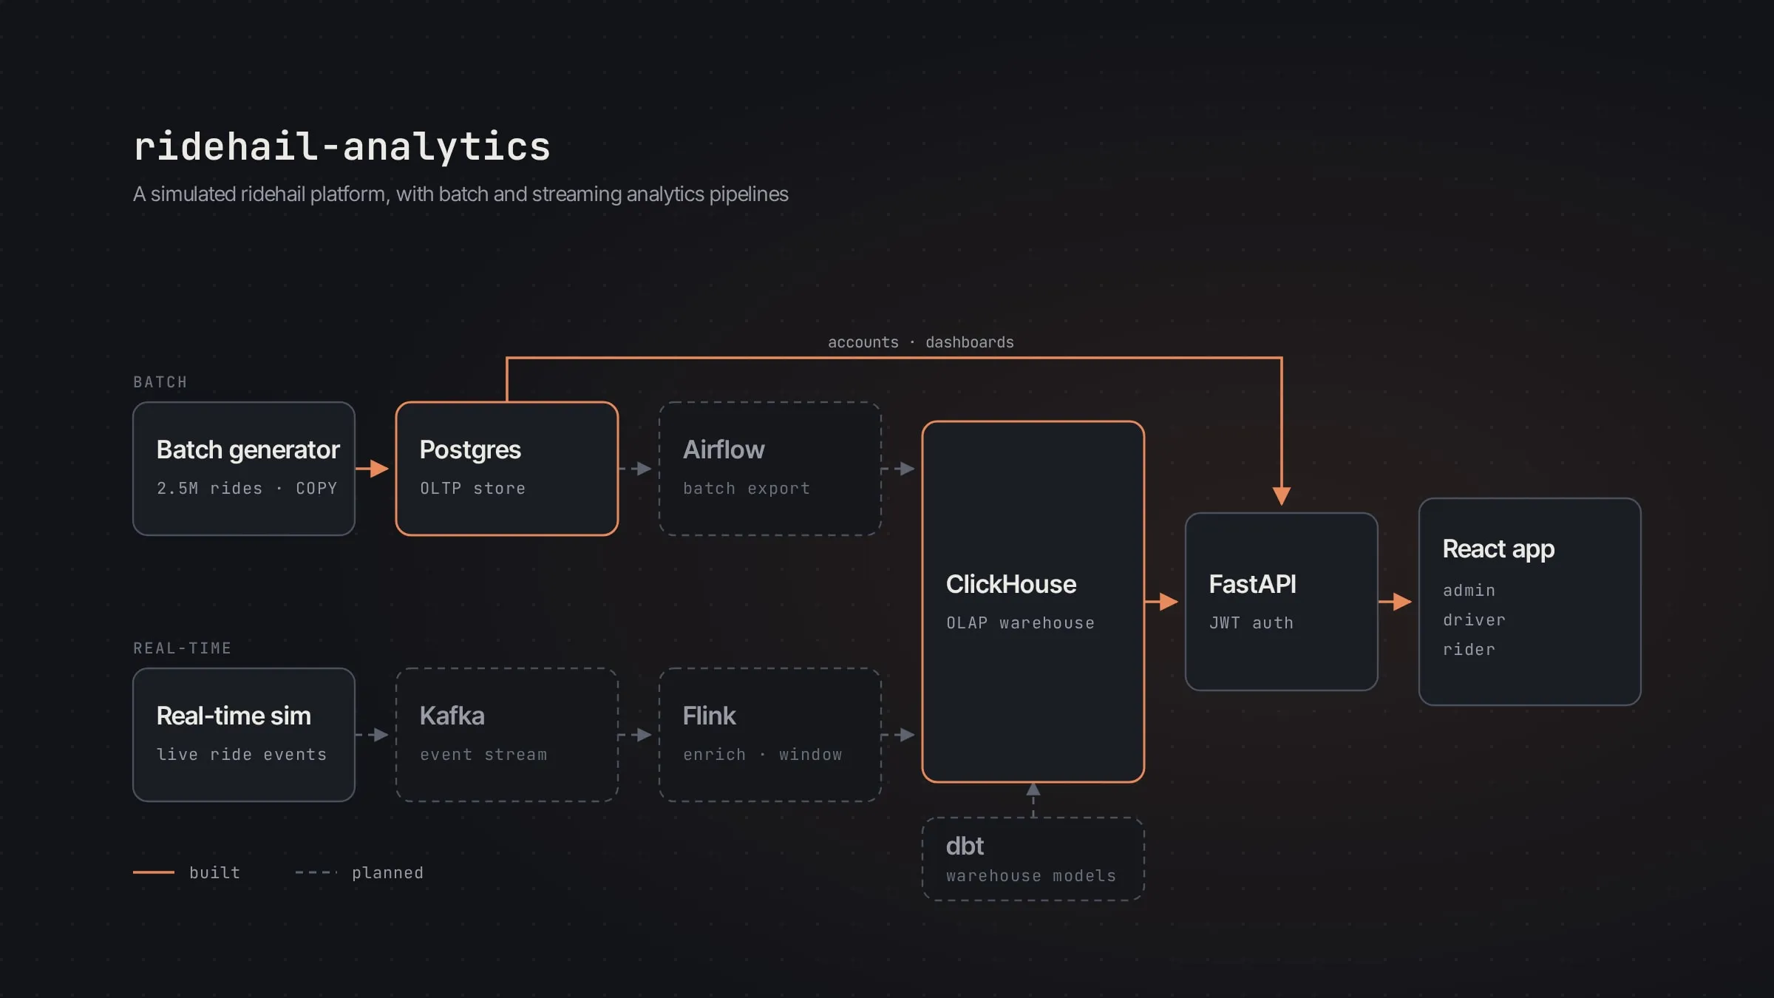Click the Real-time sim node
1774x998 pixels.
pos(244,735)
